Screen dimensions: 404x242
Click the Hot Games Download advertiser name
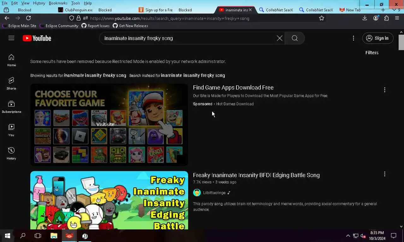235,104
